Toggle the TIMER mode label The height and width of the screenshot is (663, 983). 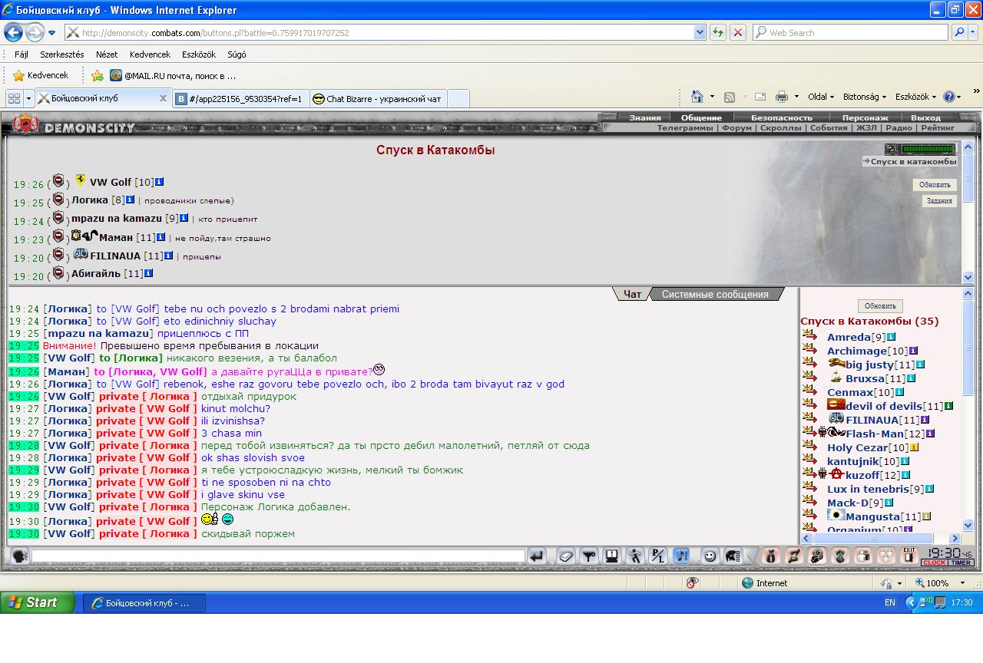(961, 563)
